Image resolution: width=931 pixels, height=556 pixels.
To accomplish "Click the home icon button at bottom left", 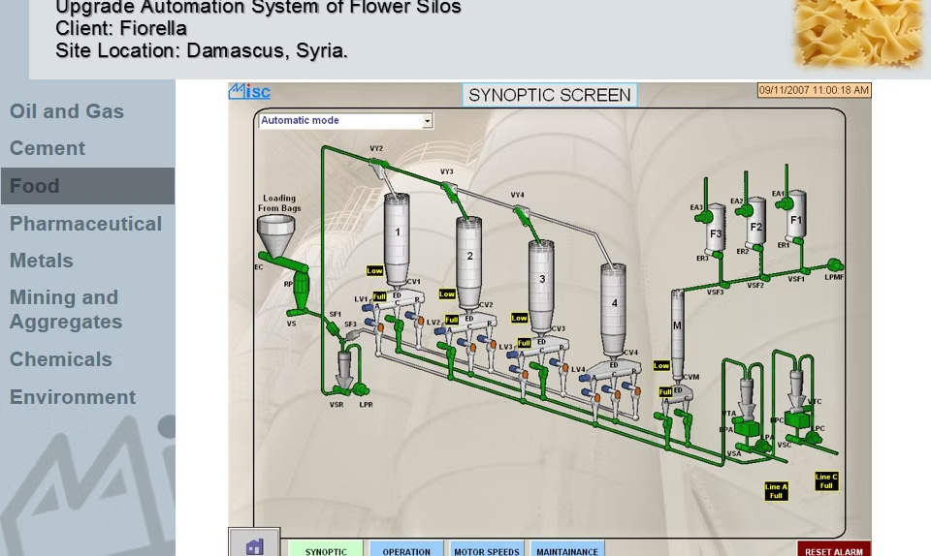I will (254, 545).
